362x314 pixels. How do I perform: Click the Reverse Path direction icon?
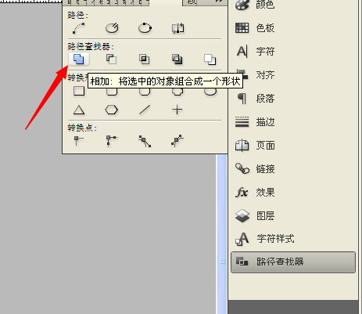point(177,28)
